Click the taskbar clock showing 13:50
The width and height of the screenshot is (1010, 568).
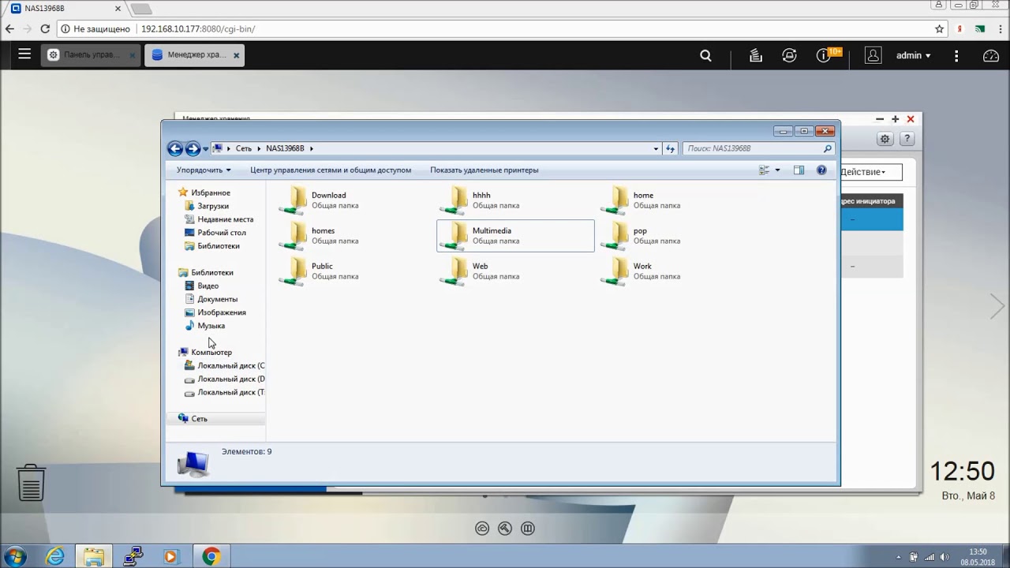click(978, 557)
